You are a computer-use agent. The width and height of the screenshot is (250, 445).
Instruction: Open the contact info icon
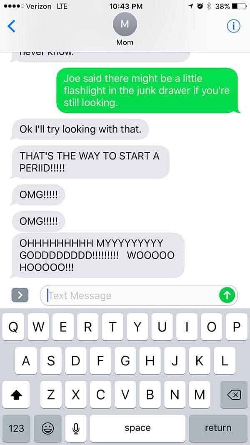click(x=234, y=26)
